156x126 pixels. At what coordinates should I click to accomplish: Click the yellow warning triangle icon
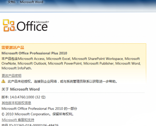(x=3, y=81)
